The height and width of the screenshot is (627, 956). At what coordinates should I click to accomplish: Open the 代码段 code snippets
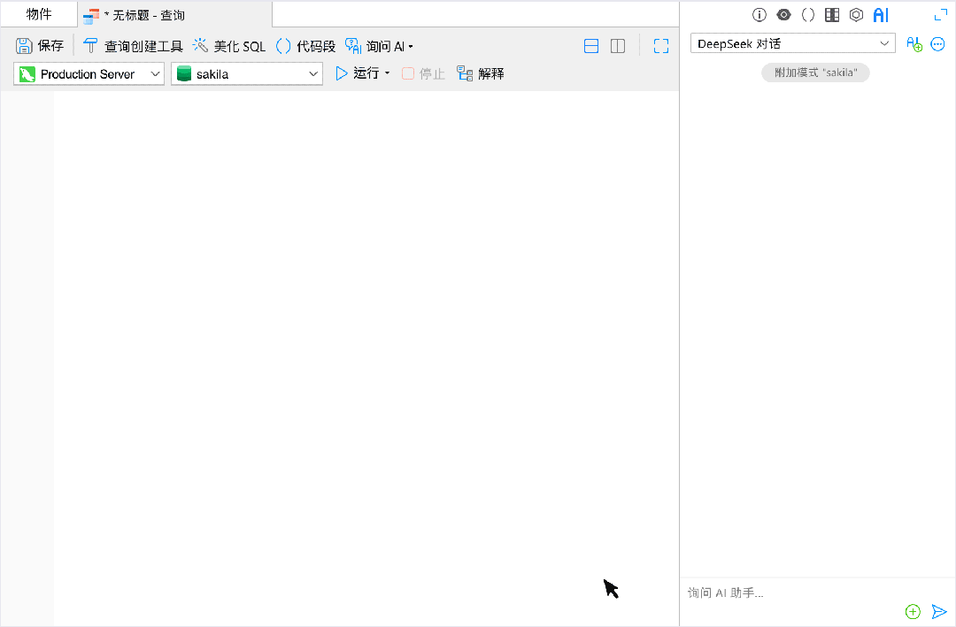pos(305,46)
